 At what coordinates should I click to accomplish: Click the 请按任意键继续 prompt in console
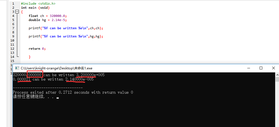pyautogui.click(x=33, y=97)
